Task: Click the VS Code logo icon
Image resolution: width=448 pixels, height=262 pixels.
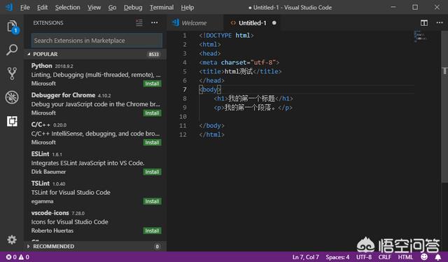Action: 9,7
